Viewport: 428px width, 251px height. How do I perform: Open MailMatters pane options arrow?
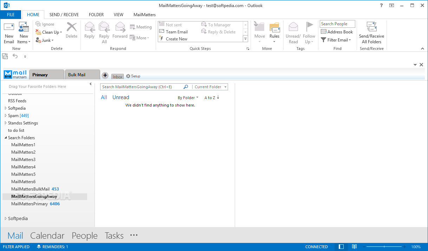click(x=415, y=65)
